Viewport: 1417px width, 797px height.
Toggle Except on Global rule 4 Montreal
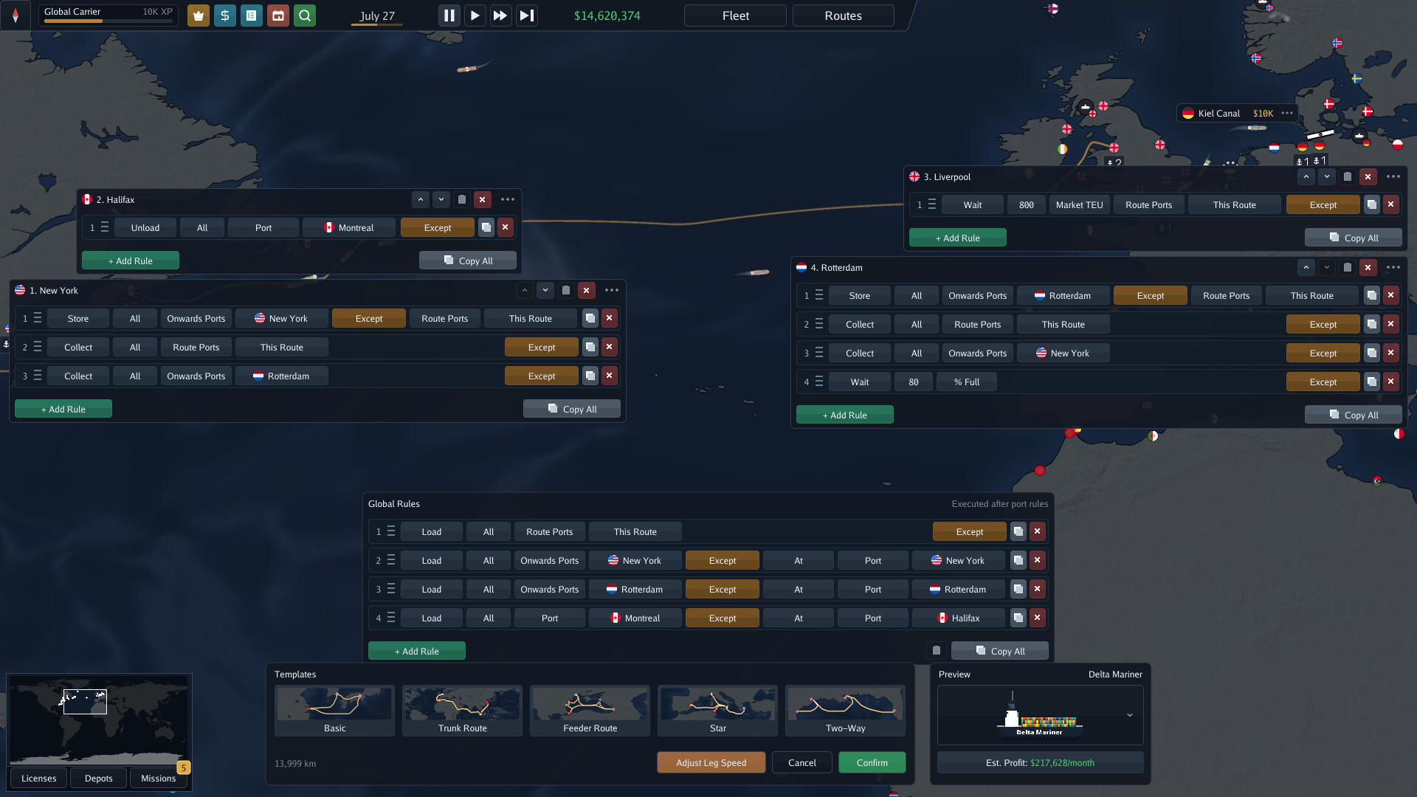[723, 618]
